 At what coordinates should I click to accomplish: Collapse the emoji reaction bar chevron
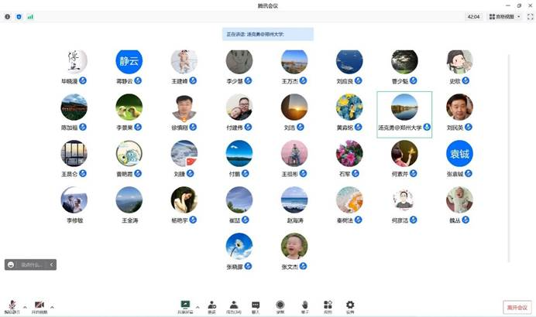point(52,264)
